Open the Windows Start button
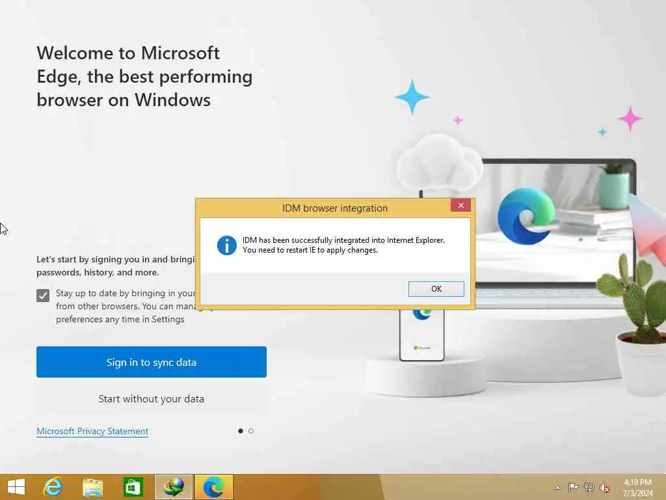 coord(16,487)
